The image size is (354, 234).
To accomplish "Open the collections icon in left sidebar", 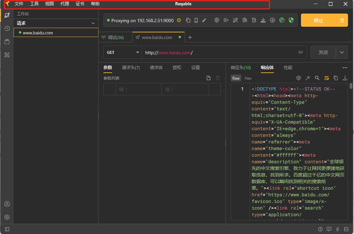I will click(7, 42).
